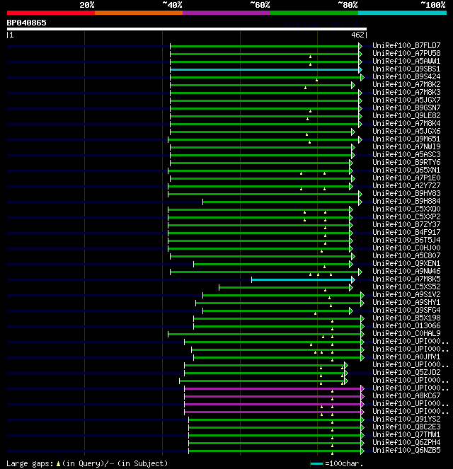Open the UniRef100_Q9SBS1 hit

point(406,69)
